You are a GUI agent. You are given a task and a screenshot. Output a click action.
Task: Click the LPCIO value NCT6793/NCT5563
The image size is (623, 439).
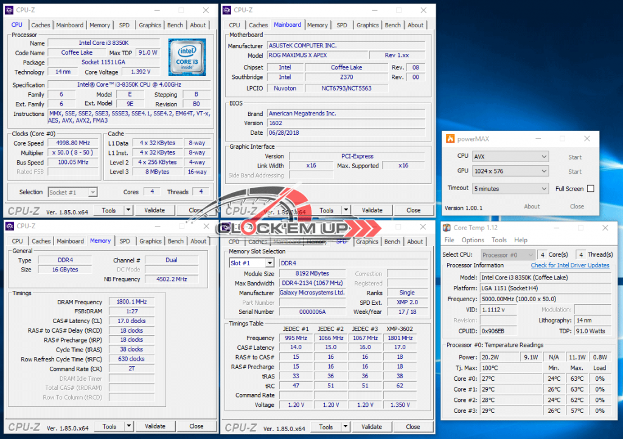pyautogui.click(x=346, y=89)
